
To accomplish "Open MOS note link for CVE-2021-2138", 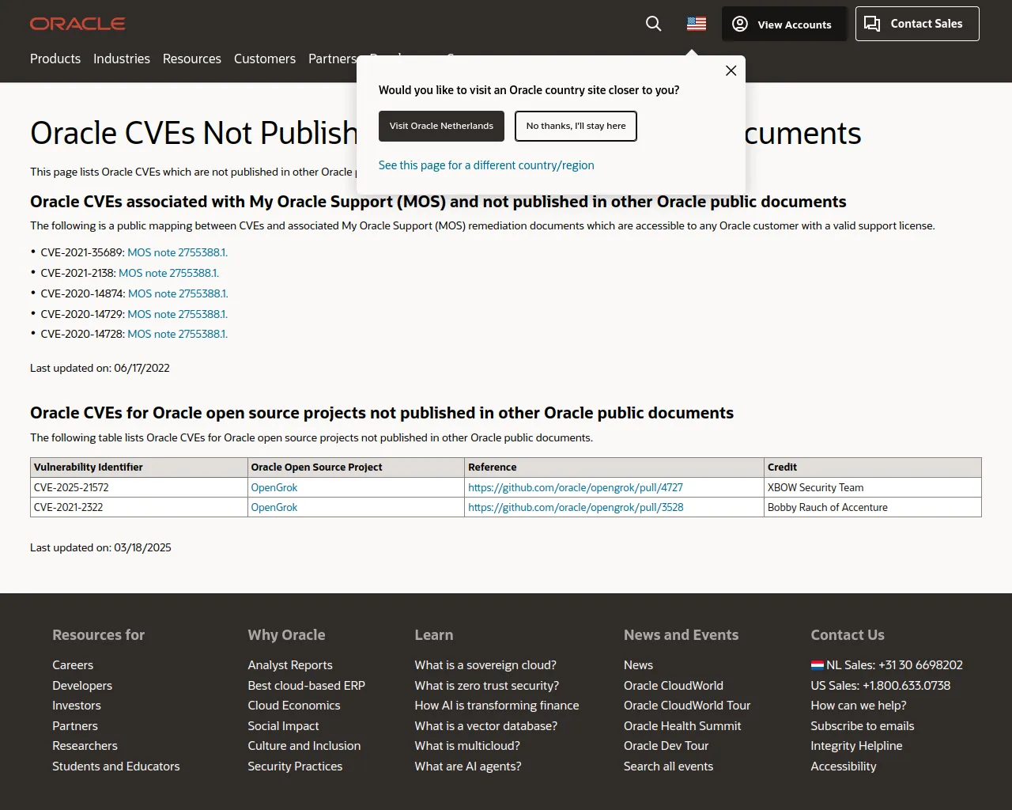I will (x=169, y=273).
